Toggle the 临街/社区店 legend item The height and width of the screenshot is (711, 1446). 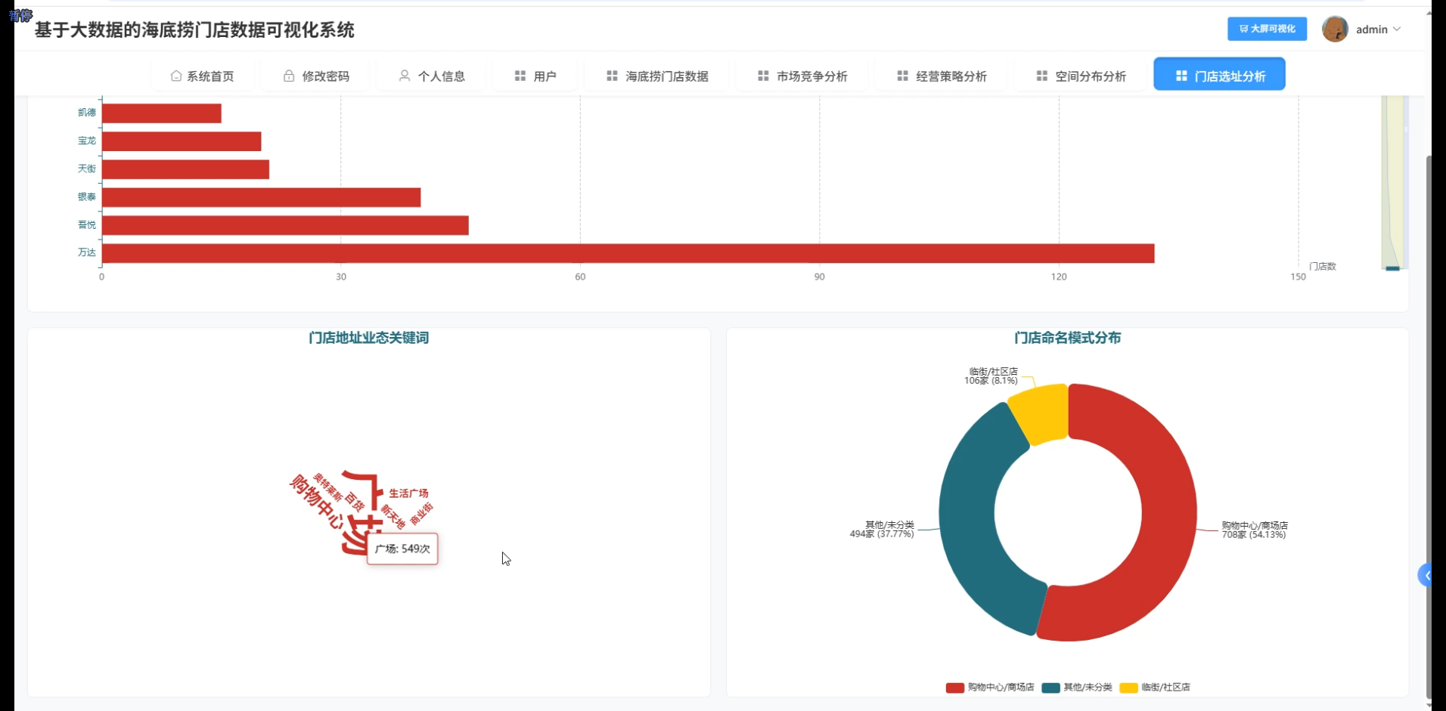click(x=1155, y=688)
